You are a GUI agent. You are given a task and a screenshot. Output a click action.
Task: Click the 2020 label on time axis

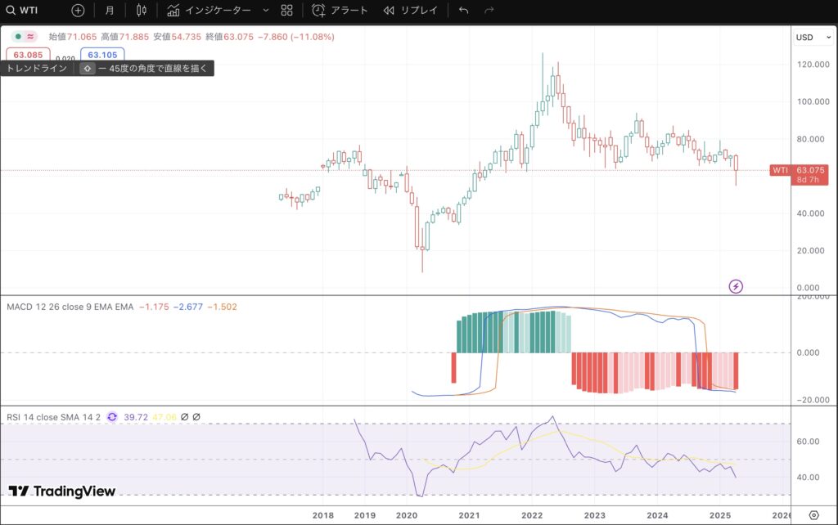(x=407, y=515)
